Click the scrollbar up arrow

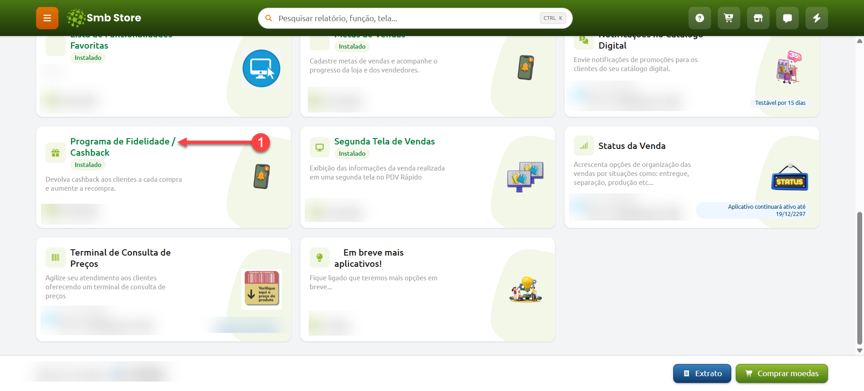[859, 41]
